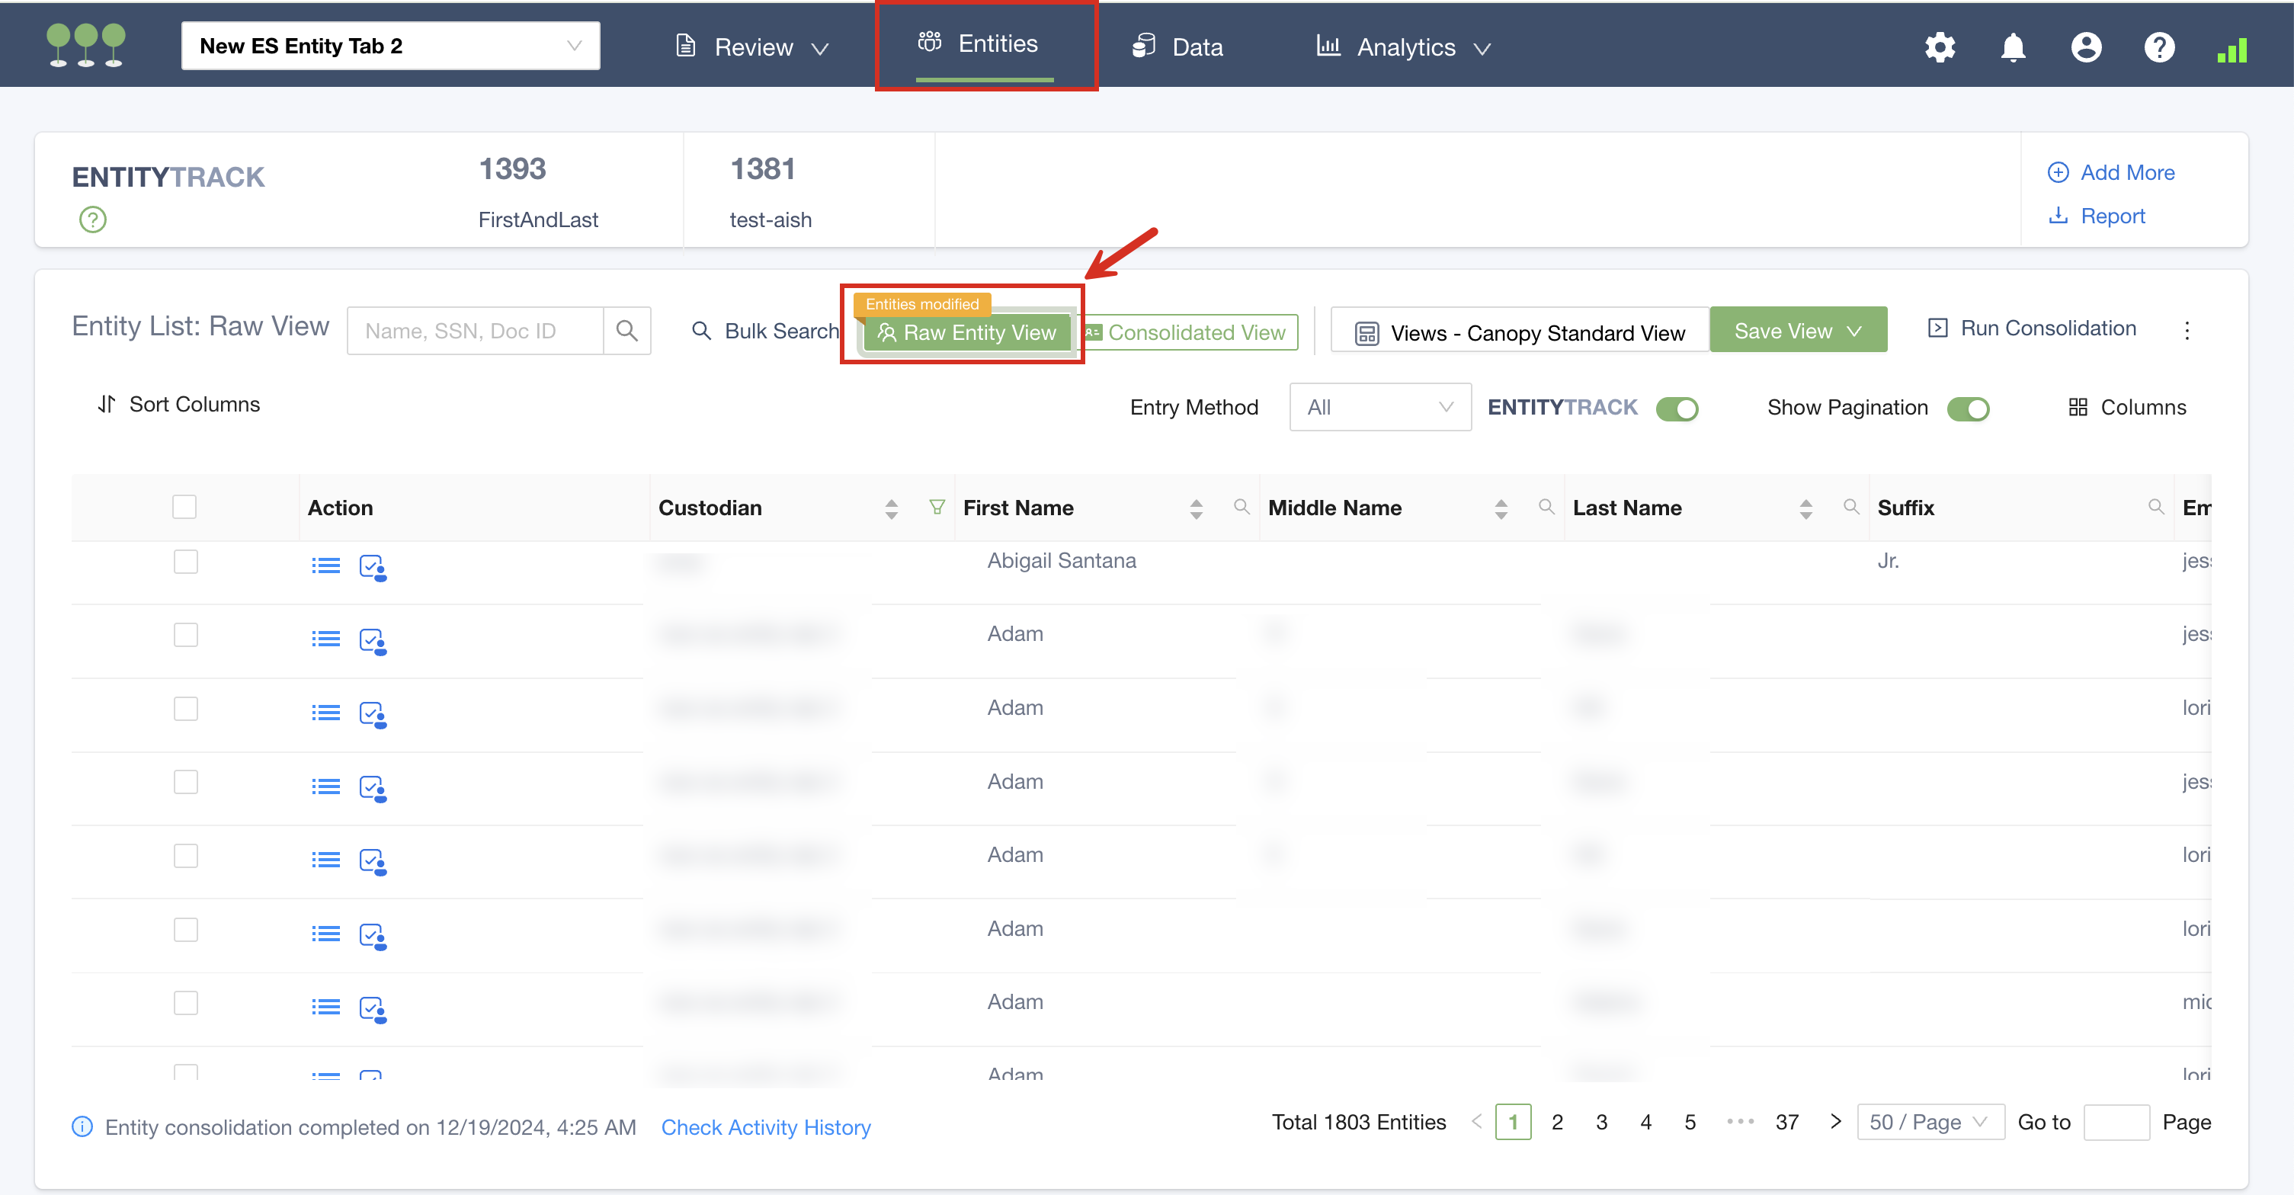Click the notifications bell icon
Image resolution: width=2294 pixels, height=1195 pixels.
2013,47
